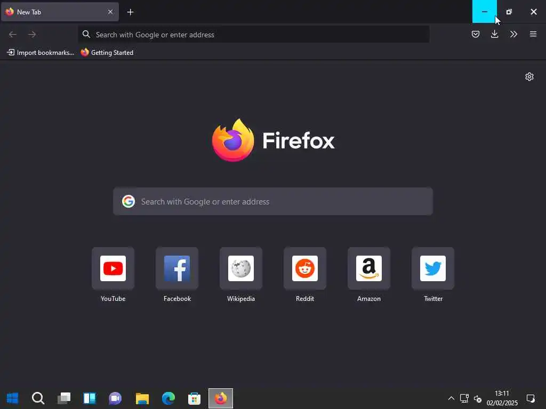Click the address bar search field
The width and height of the screenshot is (546, 409).
click(x=254, y=35)
